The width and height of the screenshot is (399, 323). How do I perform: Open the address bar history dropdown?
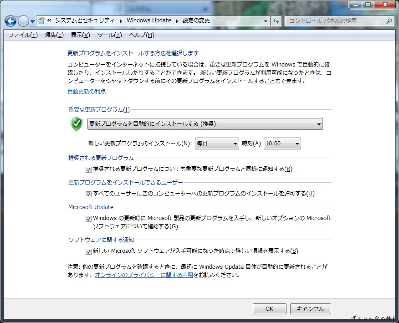266,21
